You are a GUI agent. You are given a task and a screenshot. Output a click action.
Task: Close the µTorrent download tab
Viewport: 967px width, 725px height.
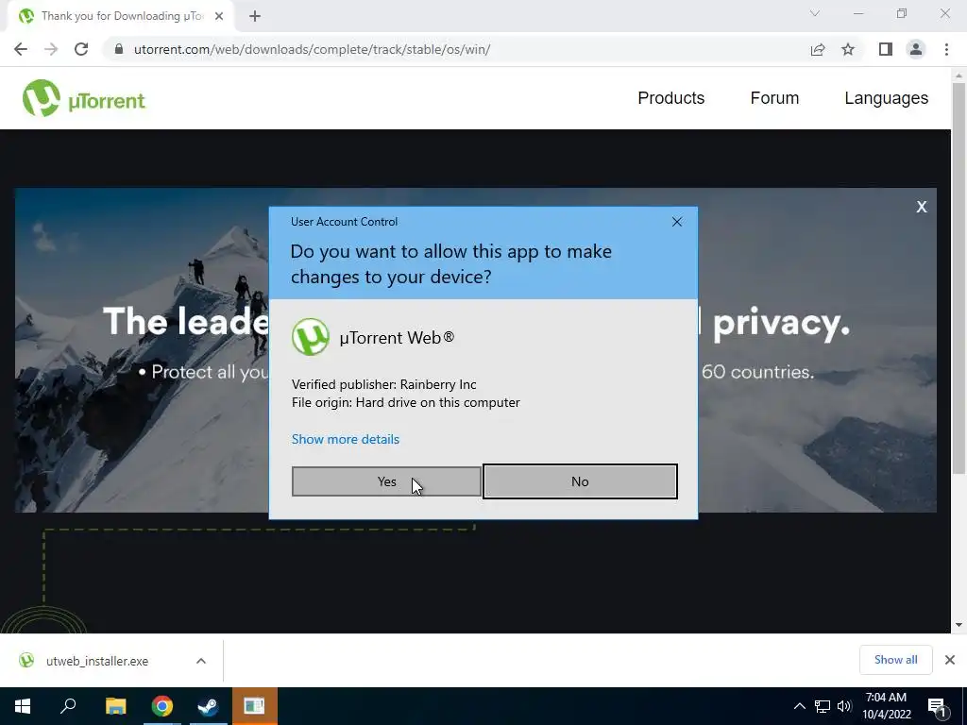pos(219,16)
